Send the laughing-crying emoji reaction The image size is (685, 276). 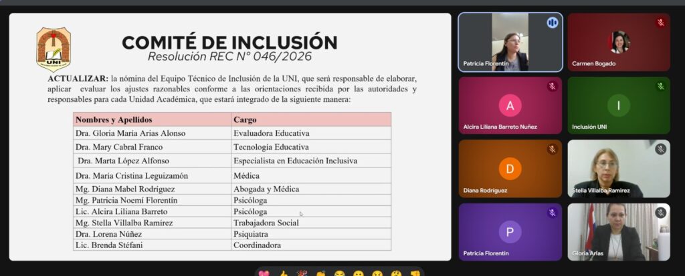(339, 273)
